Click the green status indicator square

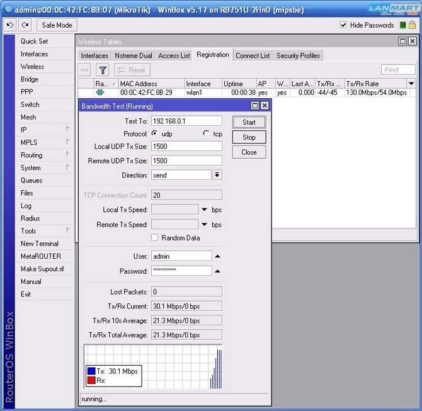pyautogui.click(x=403, y=25)
